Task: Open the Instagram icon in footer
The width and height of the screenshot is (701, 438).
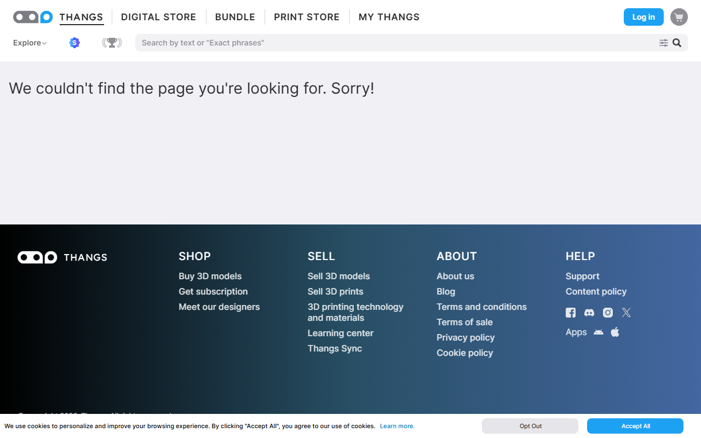Action: point(608,313)
